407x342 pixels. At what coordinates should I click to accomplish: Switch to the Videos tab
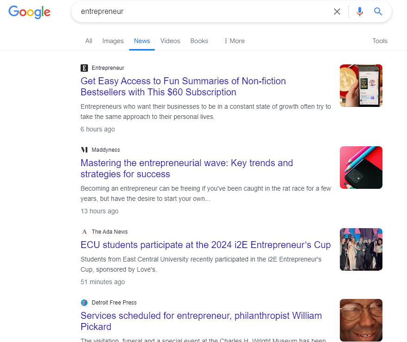(x=170, y=41)
